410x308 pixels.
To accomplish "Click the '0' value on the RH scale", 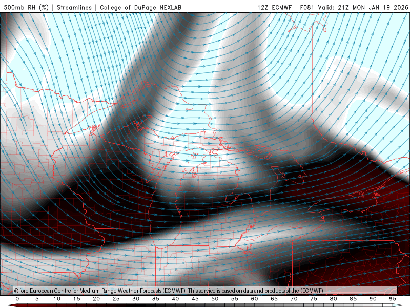I will [17, 299].
